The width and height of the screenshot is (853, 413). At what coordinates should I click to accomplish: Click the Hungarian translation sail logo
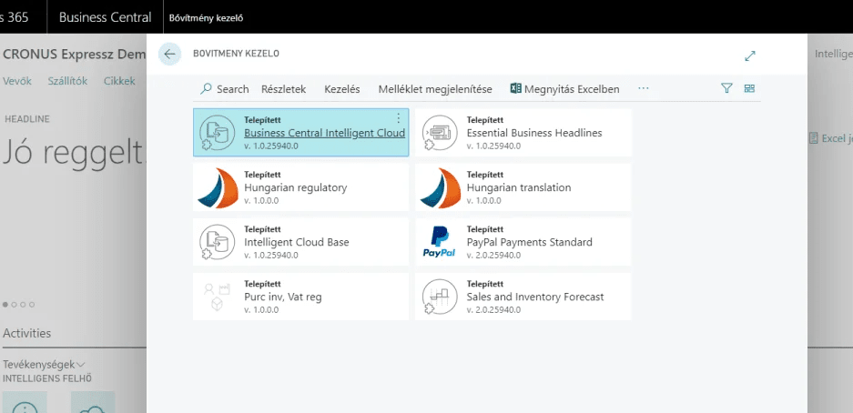coord(442,188)
